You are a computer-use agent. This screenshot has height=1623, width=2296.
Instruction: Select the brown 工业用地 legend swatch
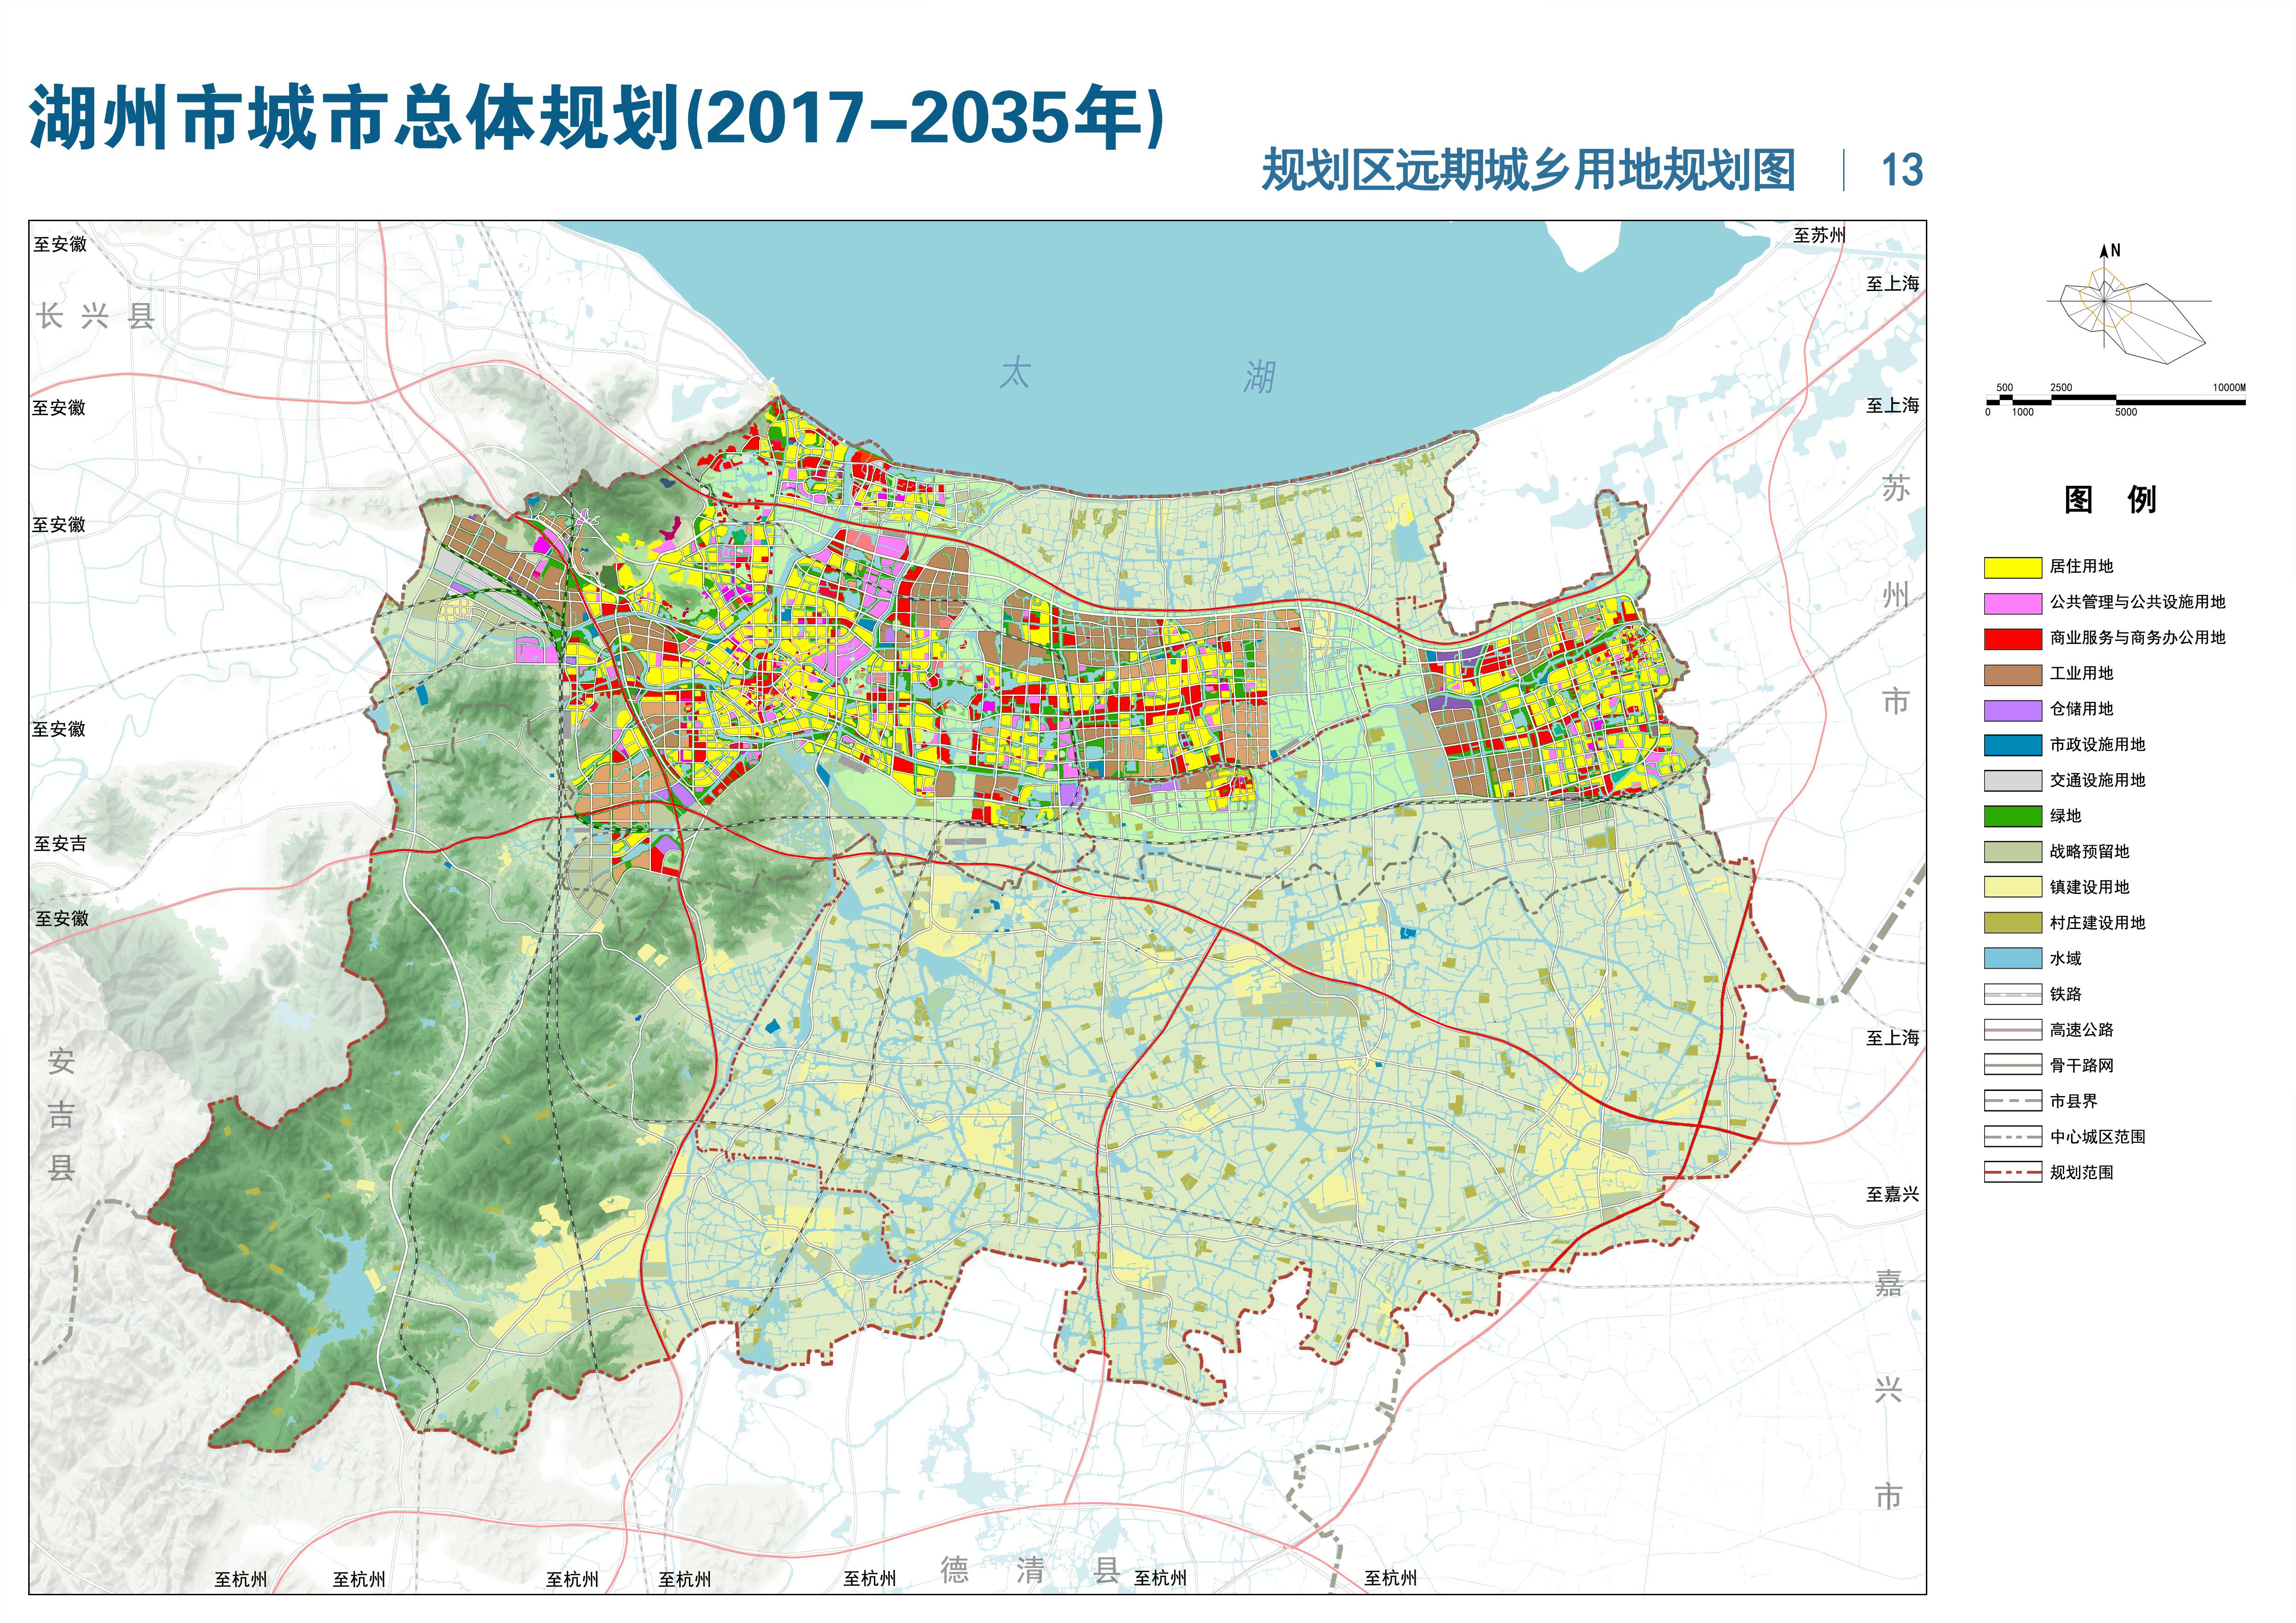coord(2012,675)
